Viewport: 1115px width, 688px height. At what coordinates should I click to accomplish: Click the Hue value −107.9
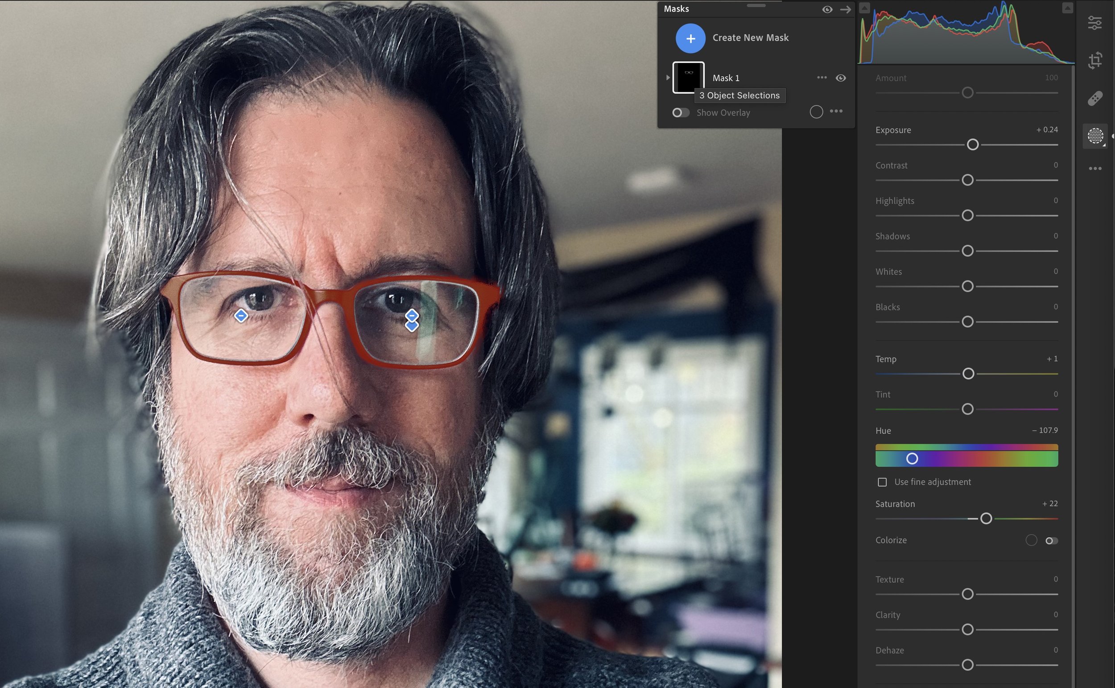pyautogui.click(x=1045, y=430)
